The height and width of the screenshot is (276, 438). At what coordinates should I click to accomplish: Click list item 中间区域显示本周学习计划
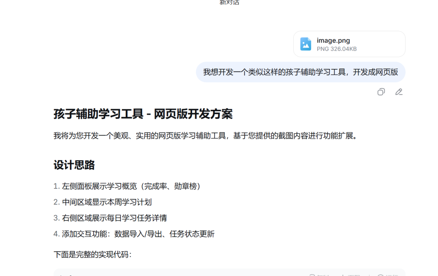tap(107, 202)
